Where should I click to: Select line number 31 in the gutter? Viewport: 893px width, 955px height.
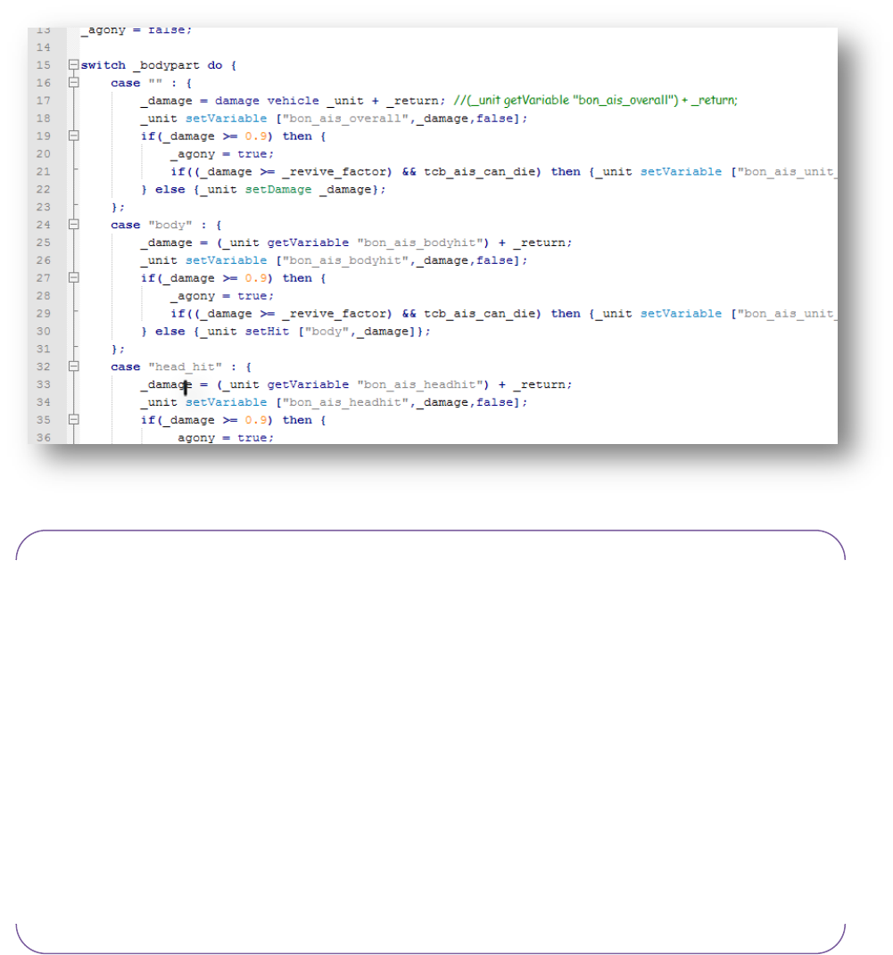(x=43, y=349)
